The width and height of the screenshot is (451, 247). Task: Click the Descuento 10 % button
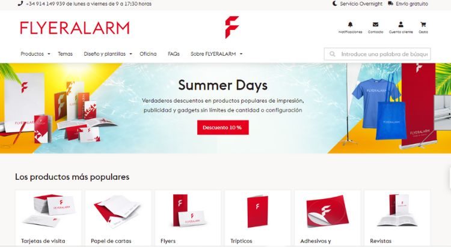[222, 127]
